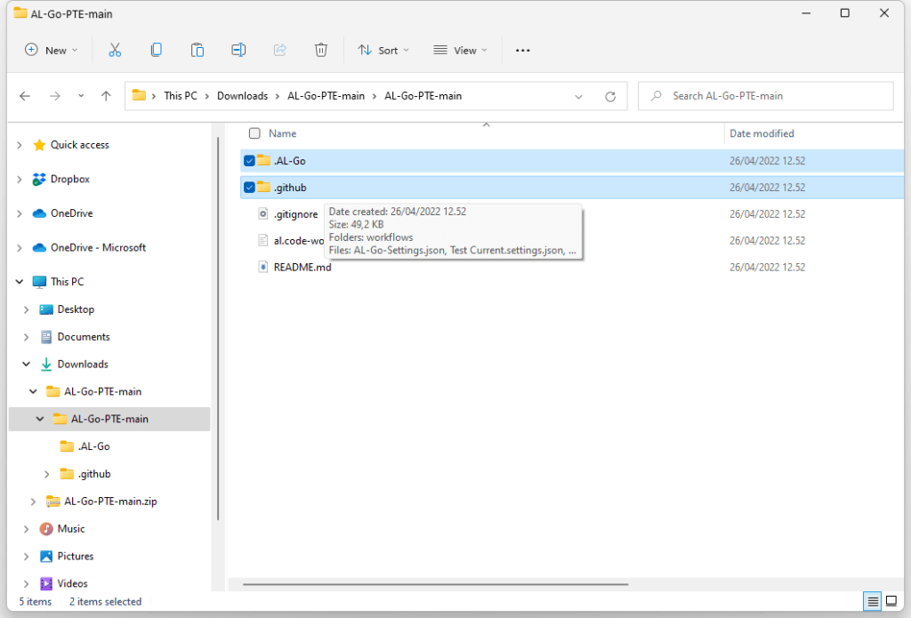Image resolution: width=911 pixels, height=618 pixels.
Task: Open the View dropdown menu
Action: 460,50
